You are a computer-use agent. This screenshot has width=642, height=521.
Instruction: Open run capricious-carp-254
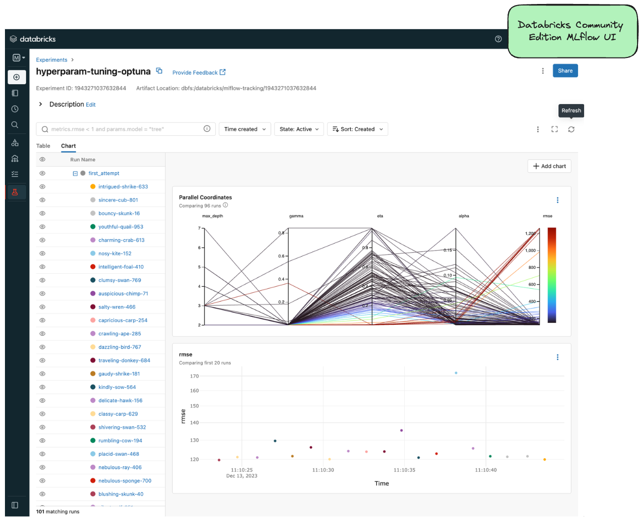coord(123,320)
